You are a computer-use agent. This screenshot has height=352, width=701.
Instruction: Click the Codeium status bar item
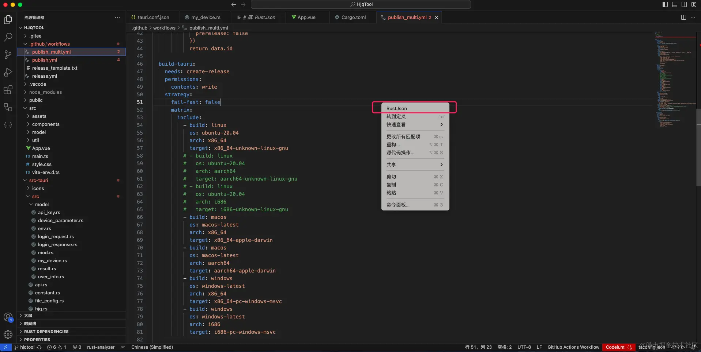click(619, 347)
